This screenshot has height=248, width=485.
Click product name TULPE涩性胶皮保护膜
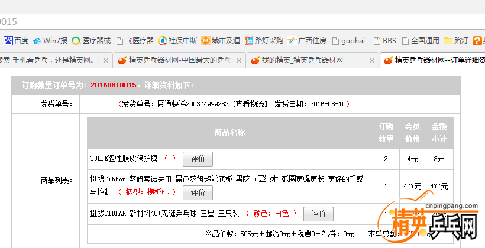124,159
